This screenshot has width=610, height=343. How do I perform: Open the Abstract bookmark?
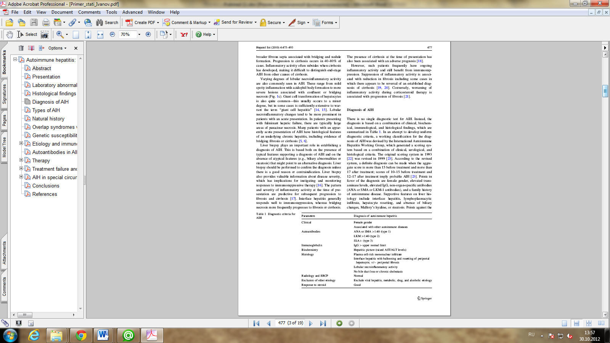coord(42,68)
